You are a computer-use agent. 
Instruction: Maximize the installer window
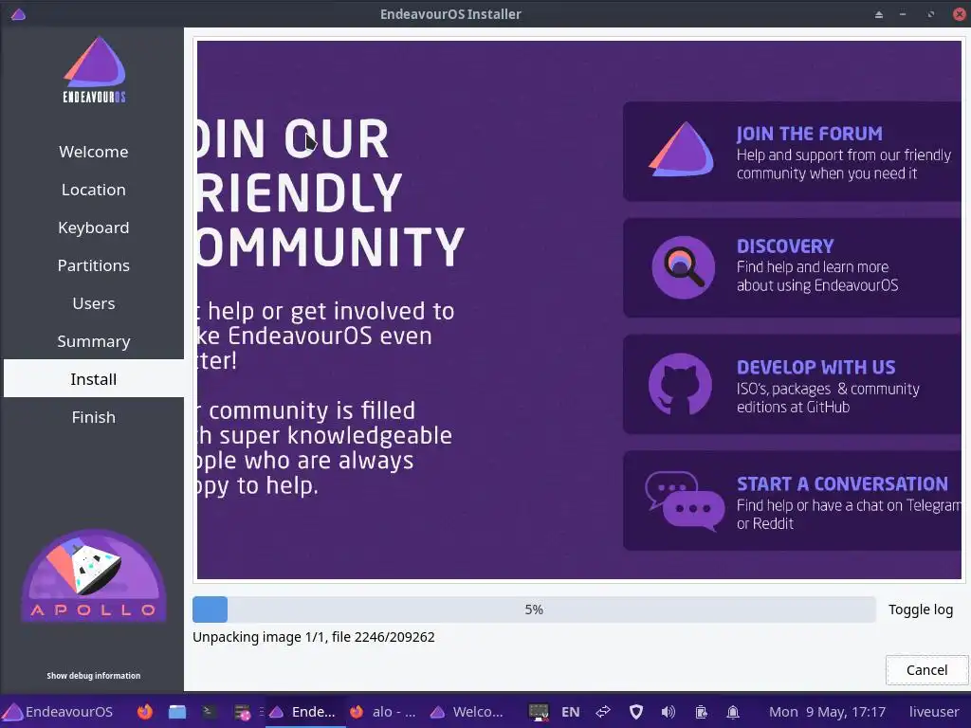[931, 14]
